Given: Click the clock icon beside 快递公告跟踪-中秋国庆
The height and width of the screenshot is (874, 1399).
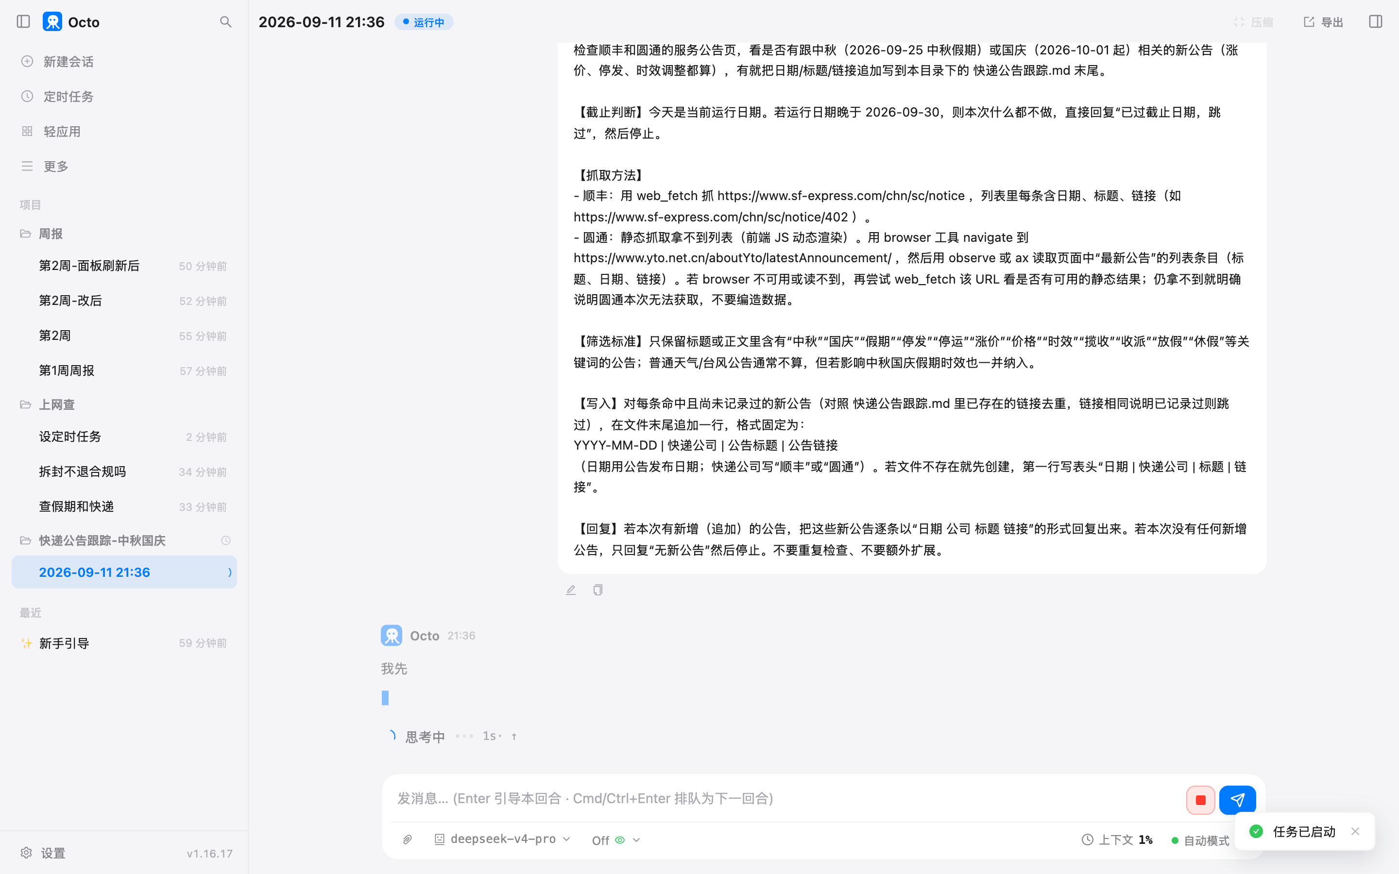Looking at the screenshot, I should 225,540.
